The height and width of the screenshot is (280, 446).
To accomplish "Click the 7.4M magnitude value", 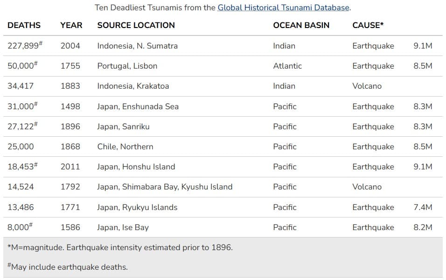I will 423,207.
